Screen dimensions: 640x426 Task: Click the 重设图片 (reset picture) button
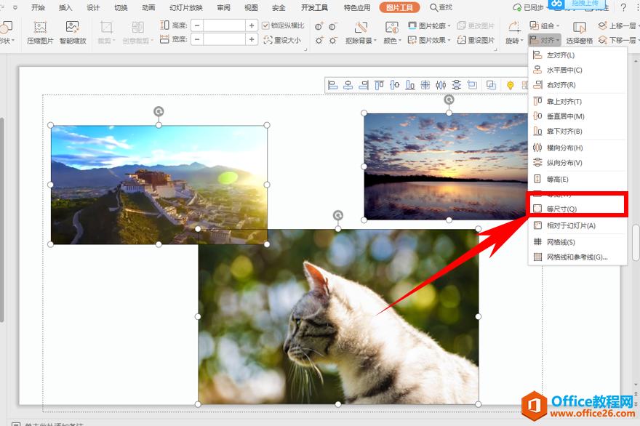point(475,40)
